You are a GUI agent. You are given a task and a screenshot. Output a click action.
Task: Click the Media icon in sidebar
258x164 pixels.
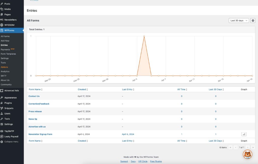point(2,9)
